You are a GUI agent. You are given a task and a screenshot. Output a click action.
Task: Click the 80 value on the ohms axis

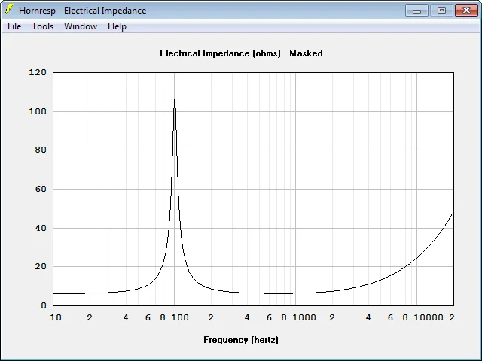[41, 150]
